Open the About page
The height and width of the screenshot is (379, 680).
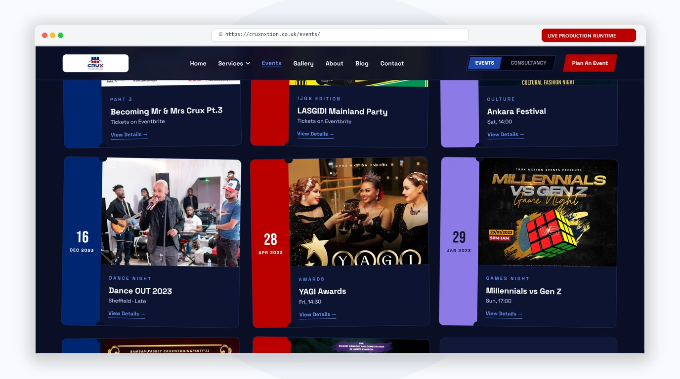(334, 63)
